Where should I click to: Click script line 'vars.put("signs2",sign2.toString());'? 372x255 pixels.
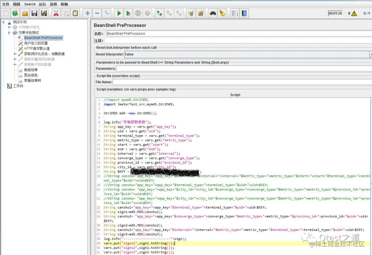coord(139,248)
